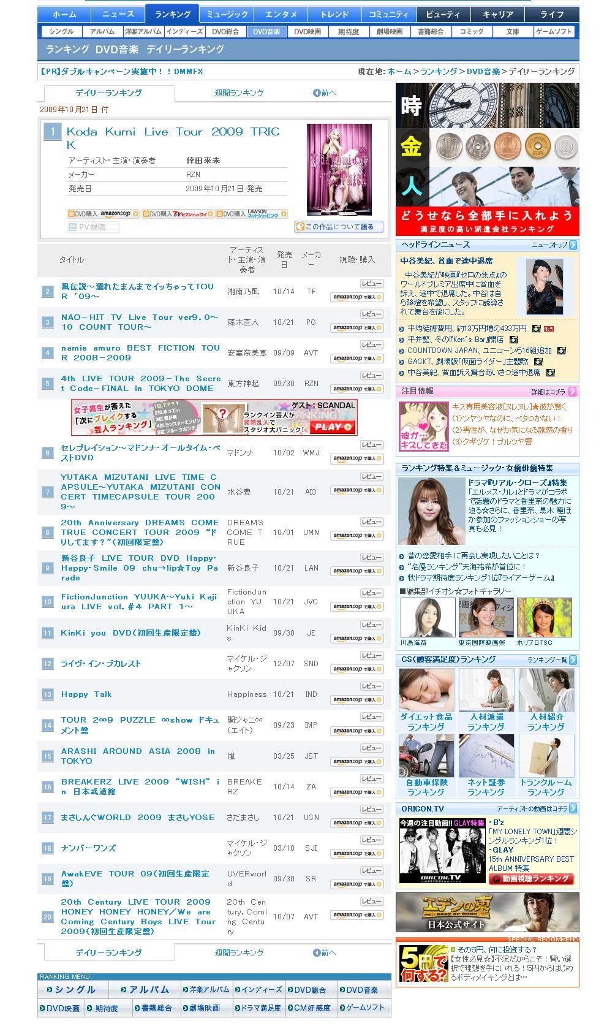The width and height of the screenshot is (615, 1026).
Task: Open TOUR 2∞9 PUZZLE title link
Action: tap(140, 724)
